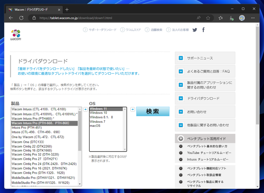The height and width of the screenshot is (193, 264).
Task: Open 他製品に関するお問い合わせ sidebar item
Action: pyautogui.click(x=205, y=125)
